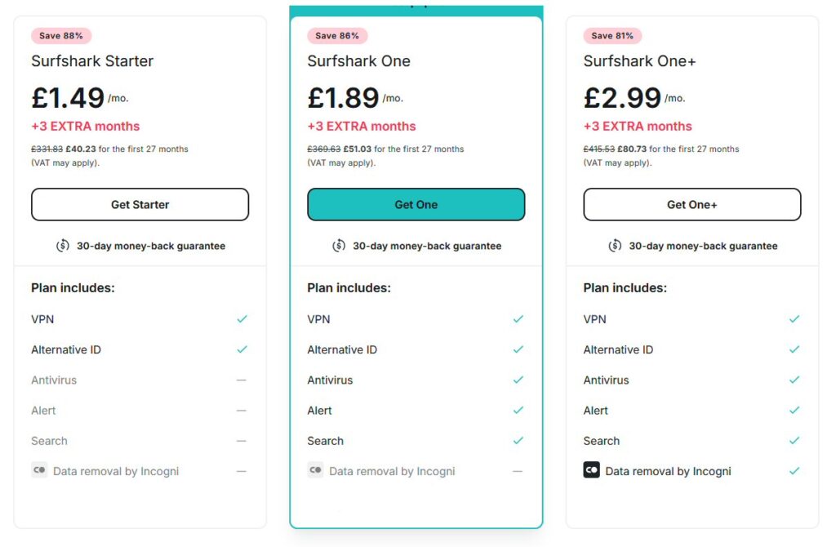Click Incogni icon in Surfshark One+ plan
Screen dimensions: 836x547
[x=591, y=470]
